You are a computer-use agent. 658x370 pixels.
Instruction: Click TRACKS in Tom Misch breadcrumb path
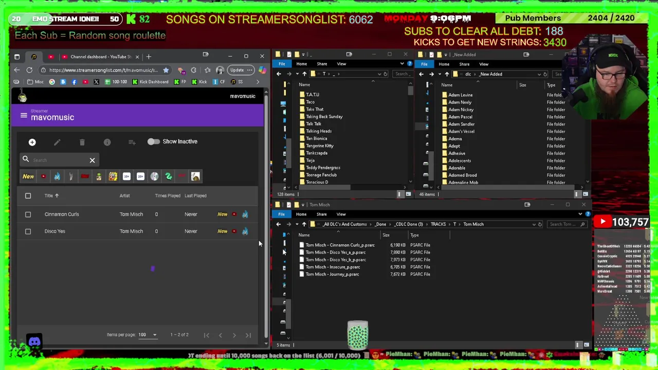point(438,225)
